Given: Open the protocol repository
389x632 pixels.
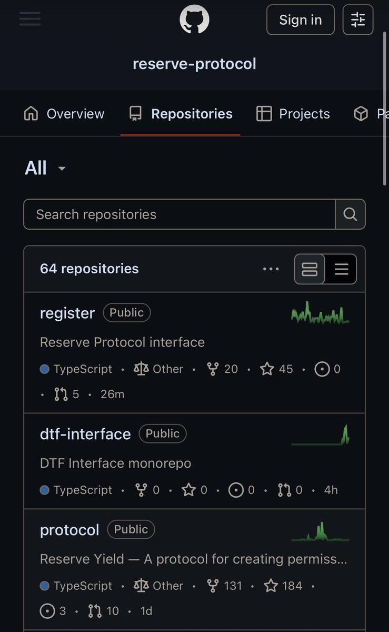Looking at the screenshot, I should point(69,530).
